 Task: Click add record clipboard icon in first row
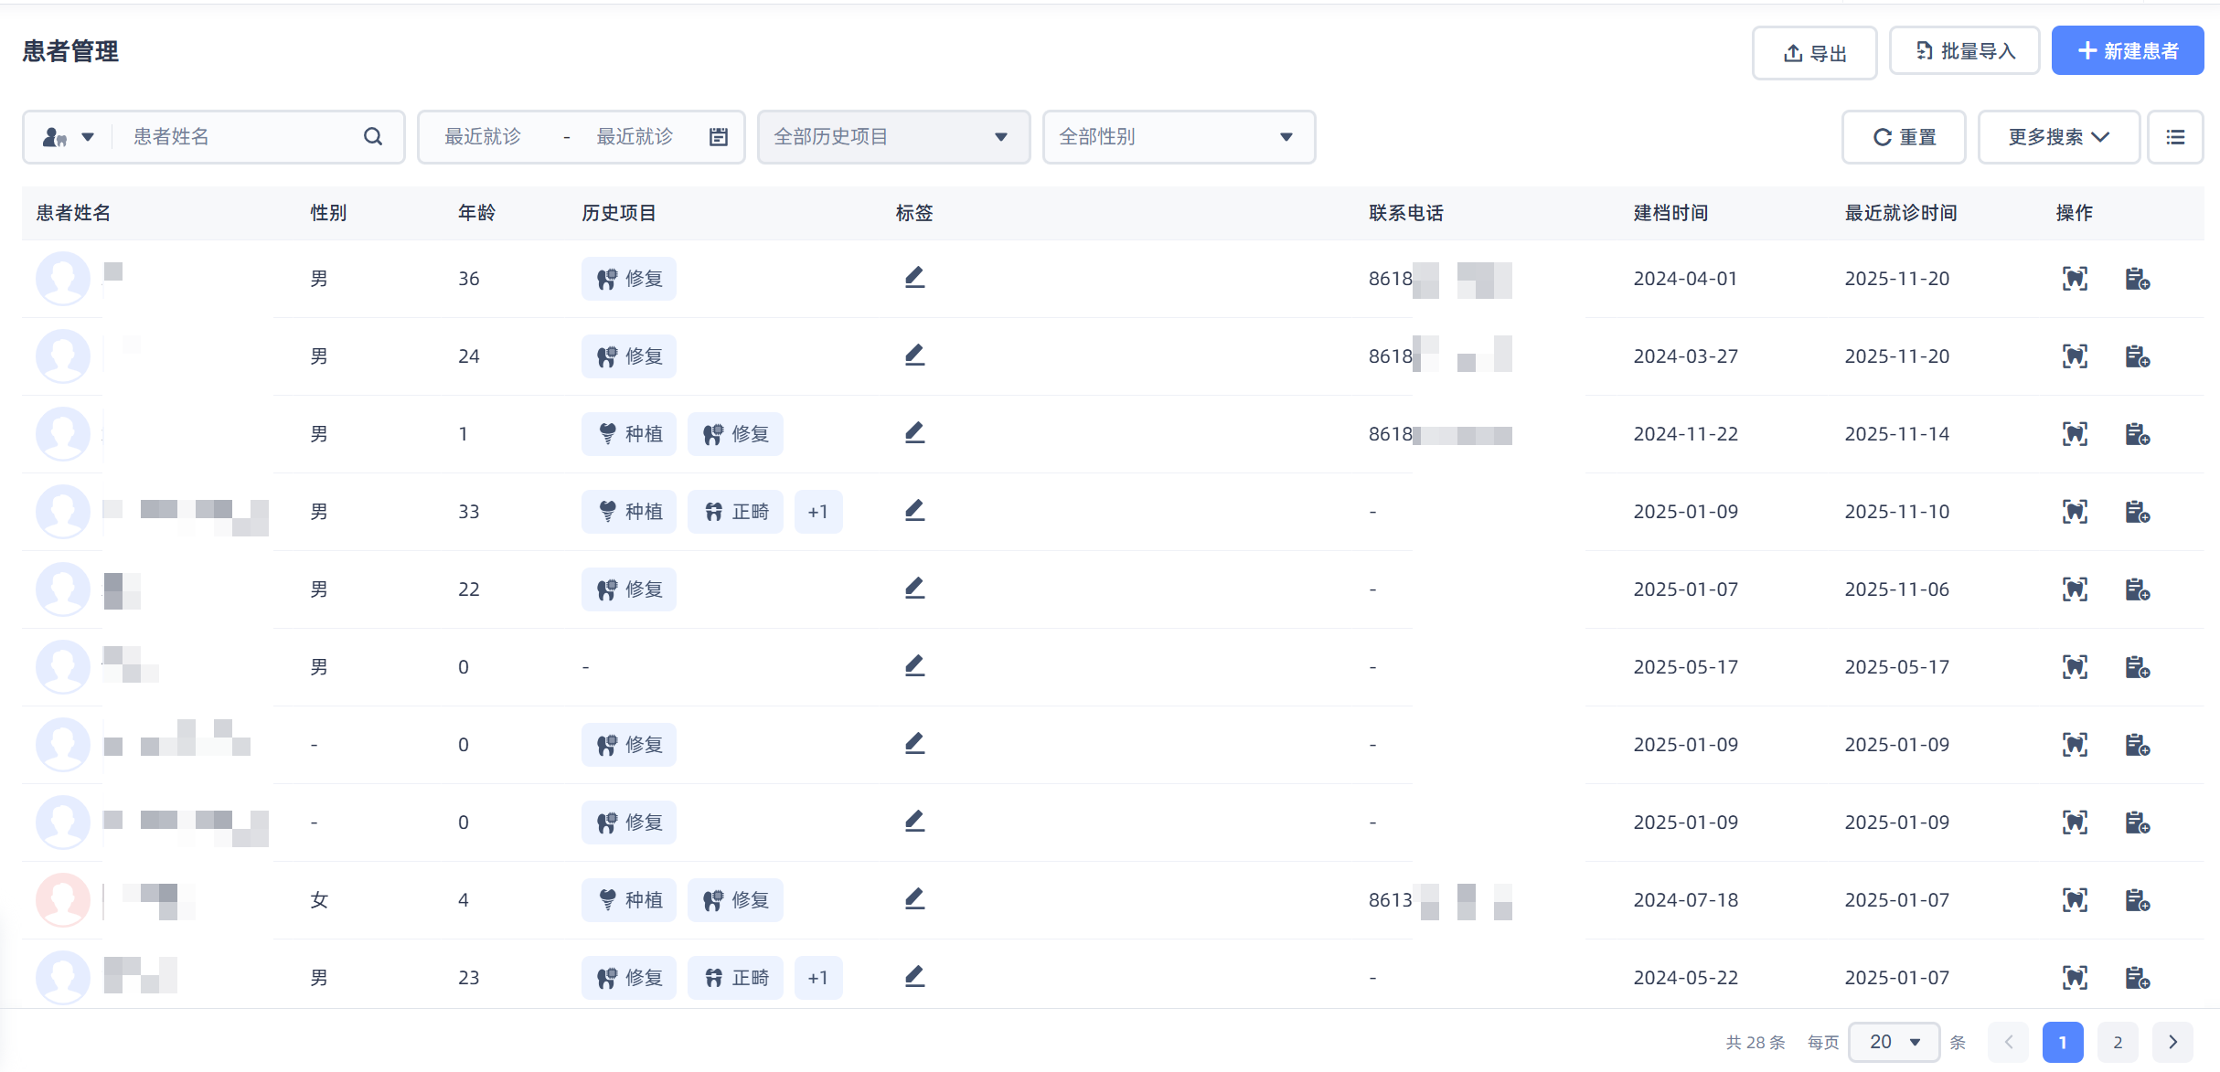[x=2137, y=279]
